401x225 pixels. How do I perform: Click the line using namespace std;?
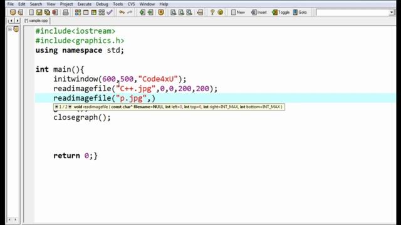[x=80, y=50]
